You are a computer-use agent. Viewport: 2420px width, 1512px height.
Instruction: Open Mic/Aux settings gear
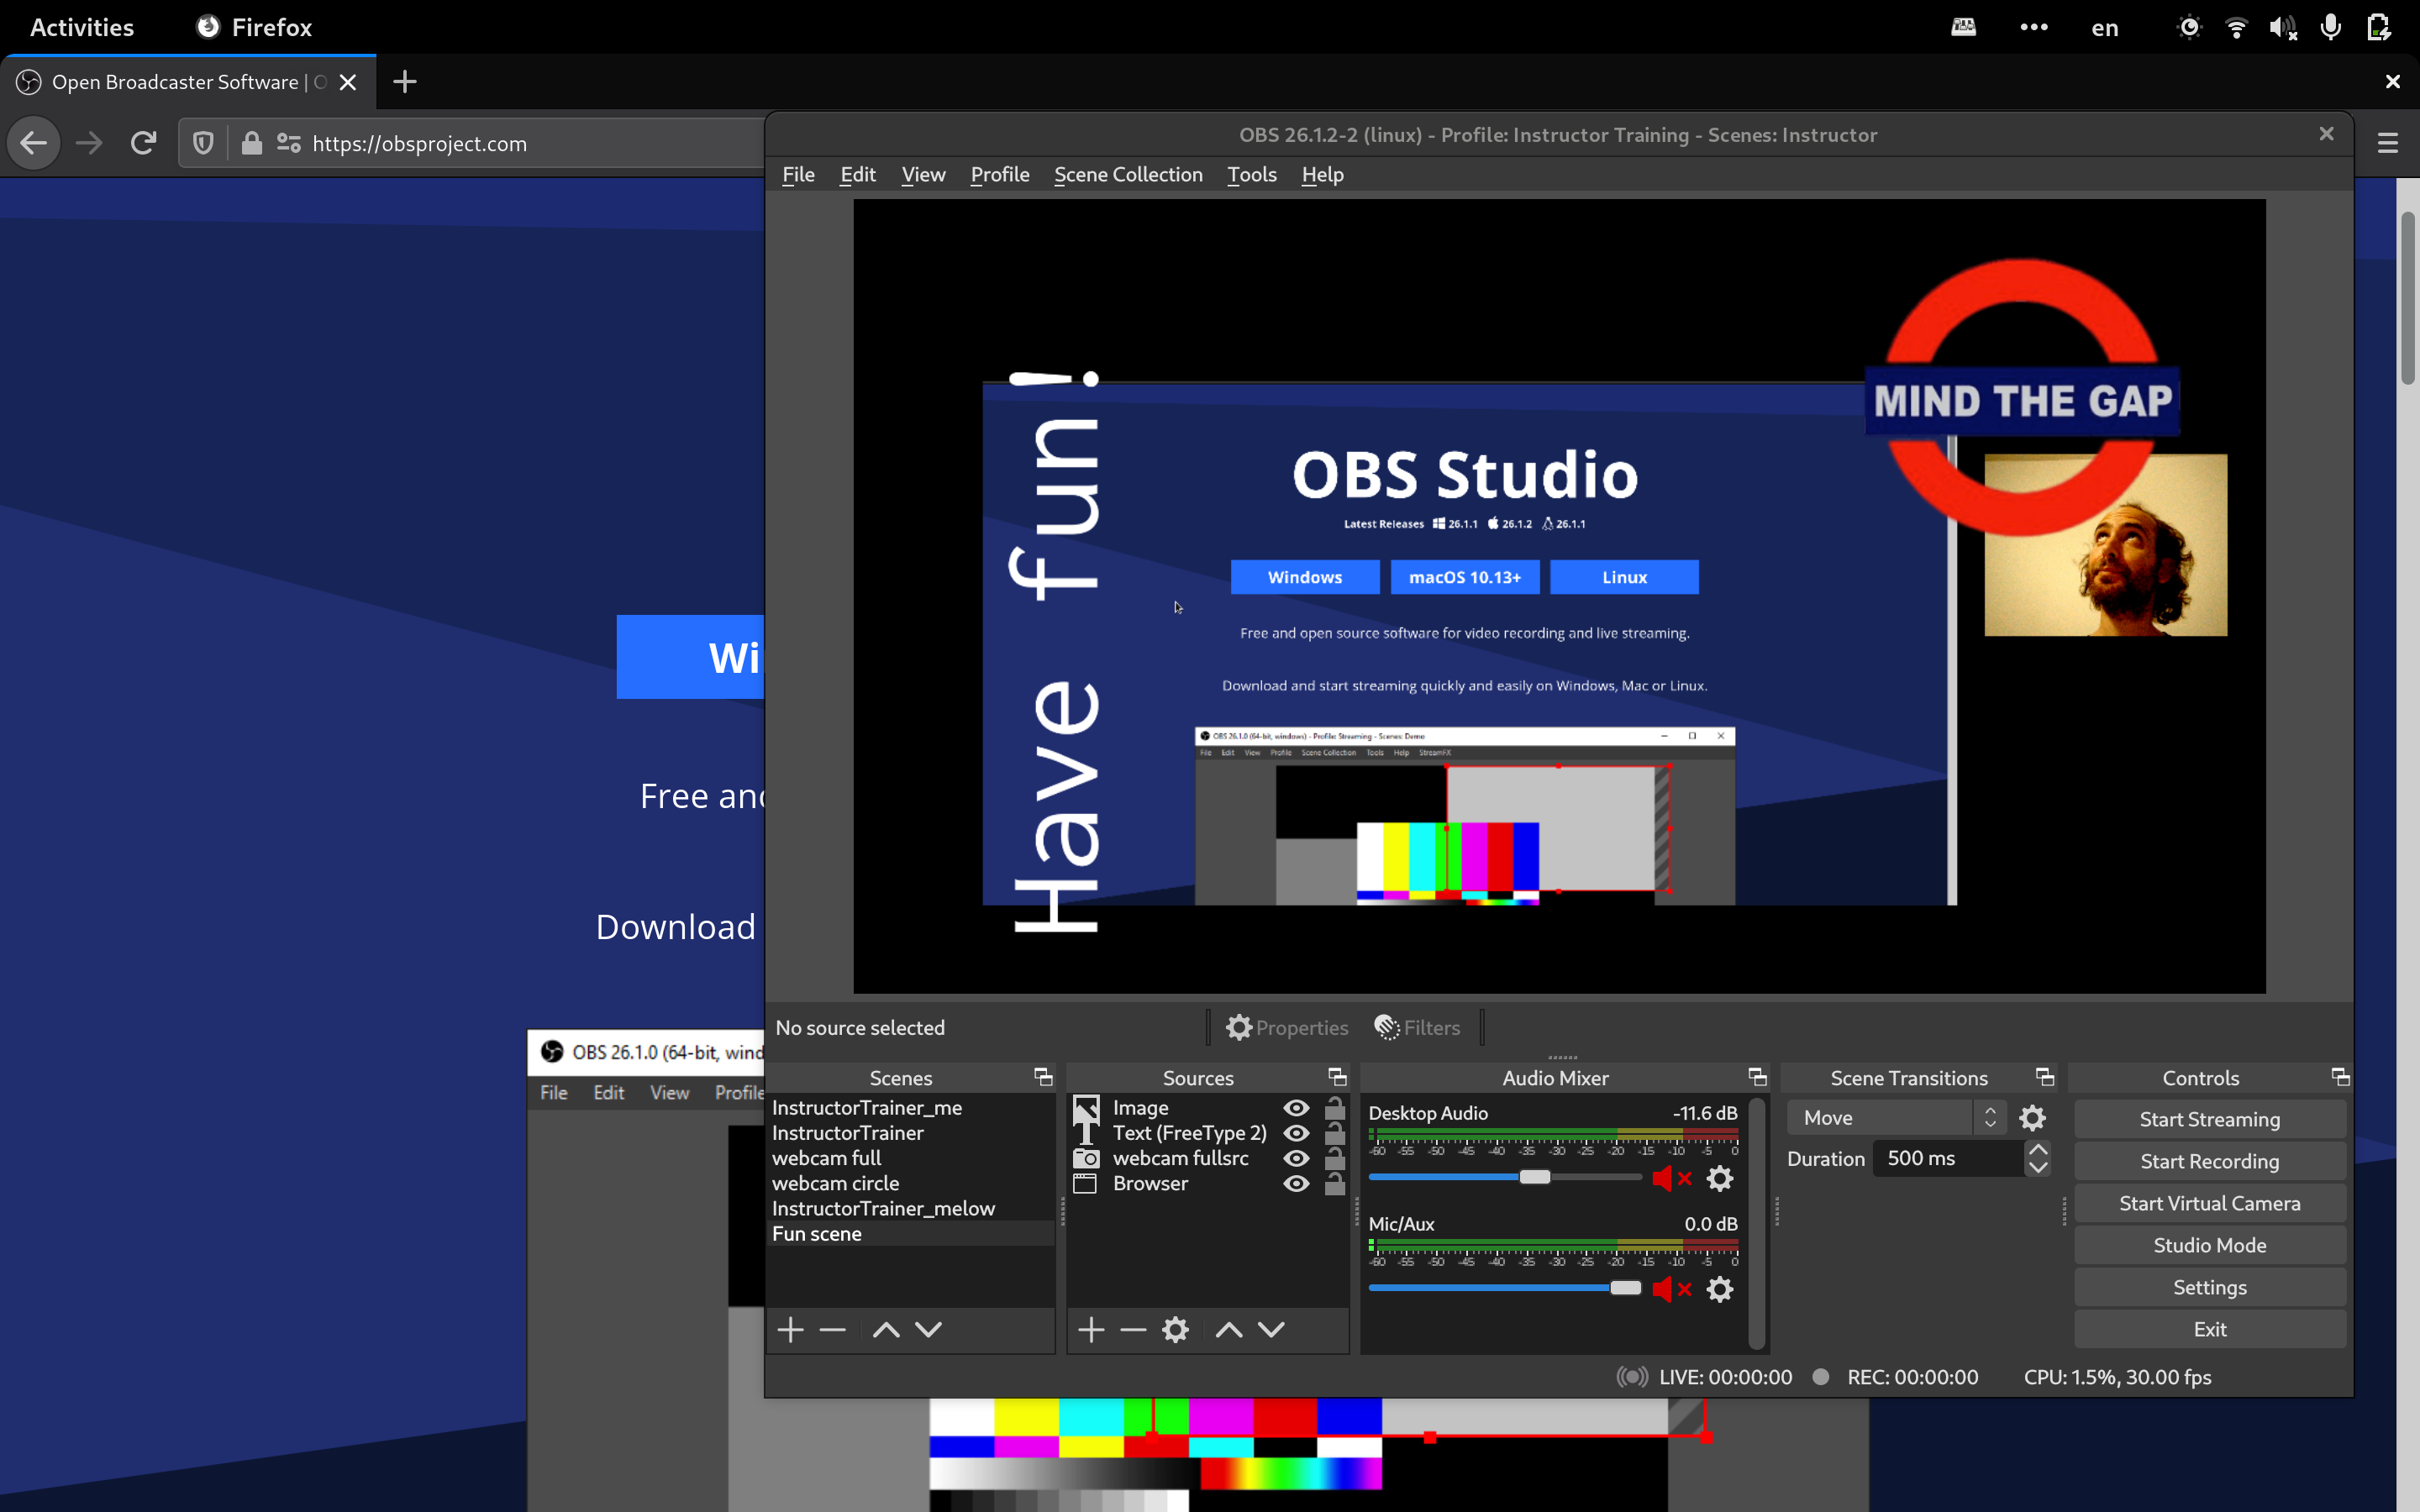(1720, 1289)
